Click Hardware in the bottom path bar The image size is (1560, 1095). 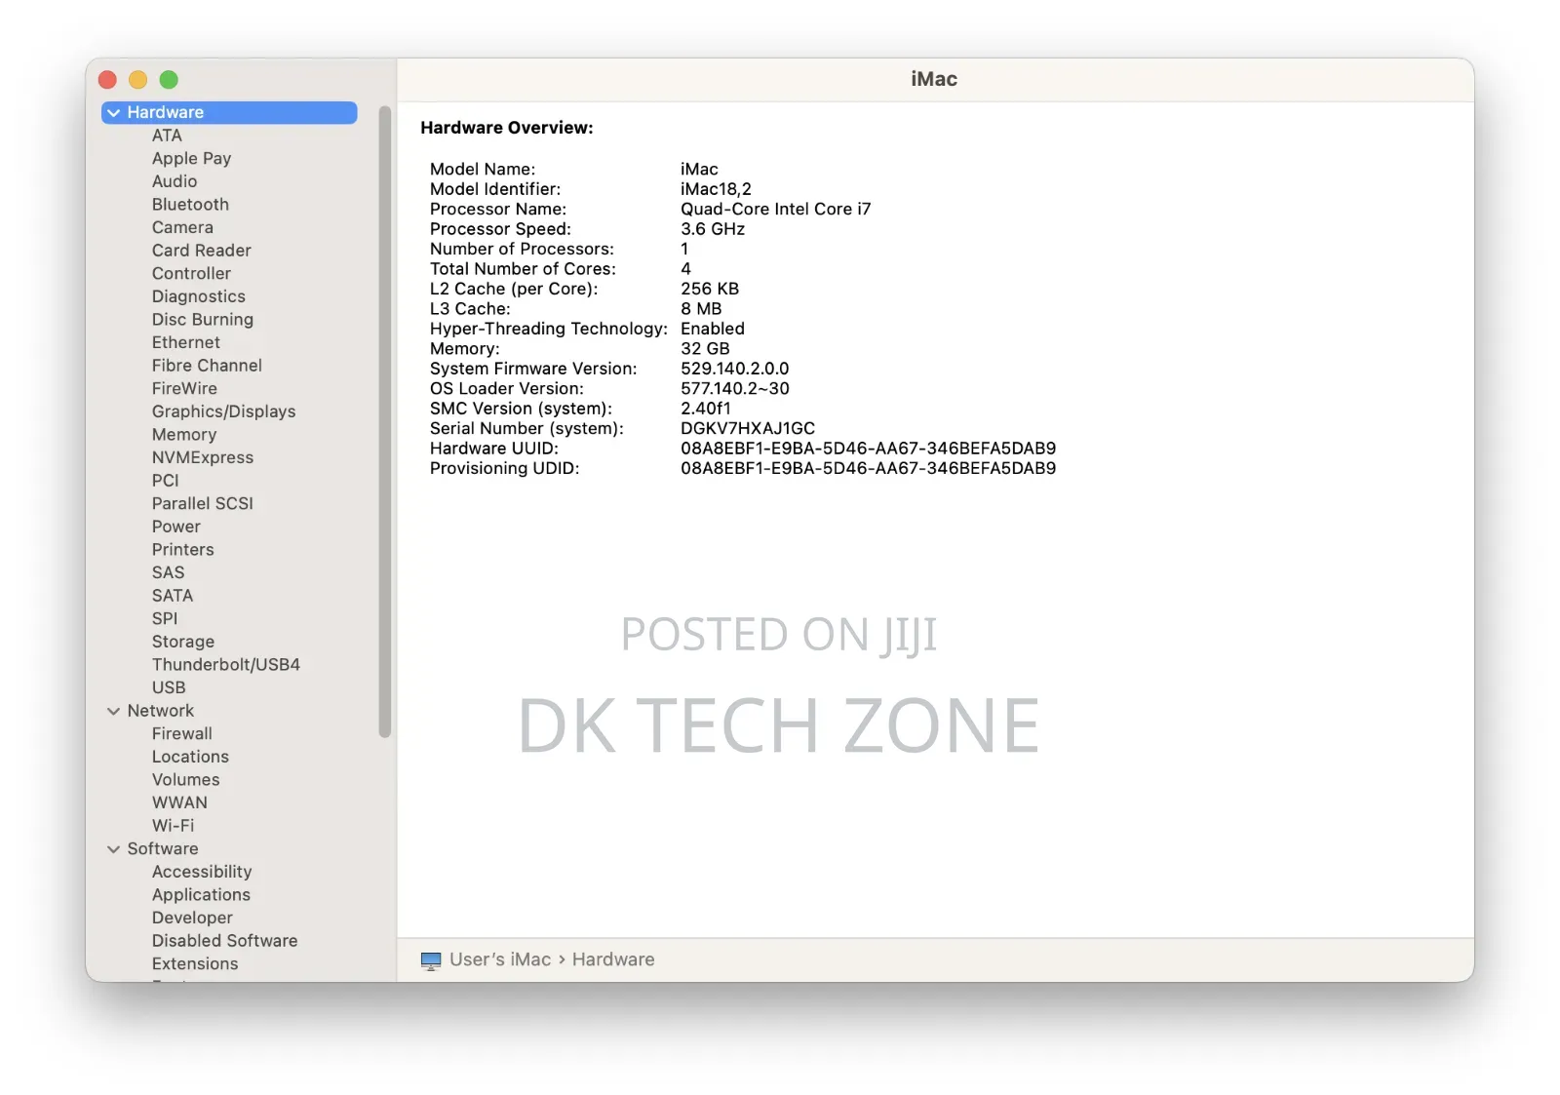point(613,960)
